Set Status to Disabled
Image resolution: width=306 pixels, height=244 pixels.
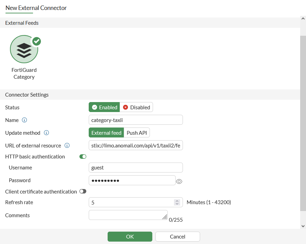(136, 107)
